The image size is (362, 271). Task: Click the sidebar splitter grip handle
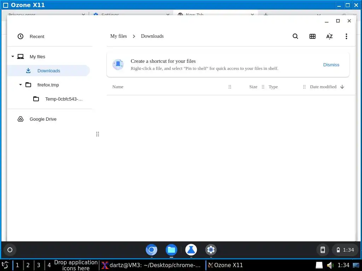pos(98,134)
